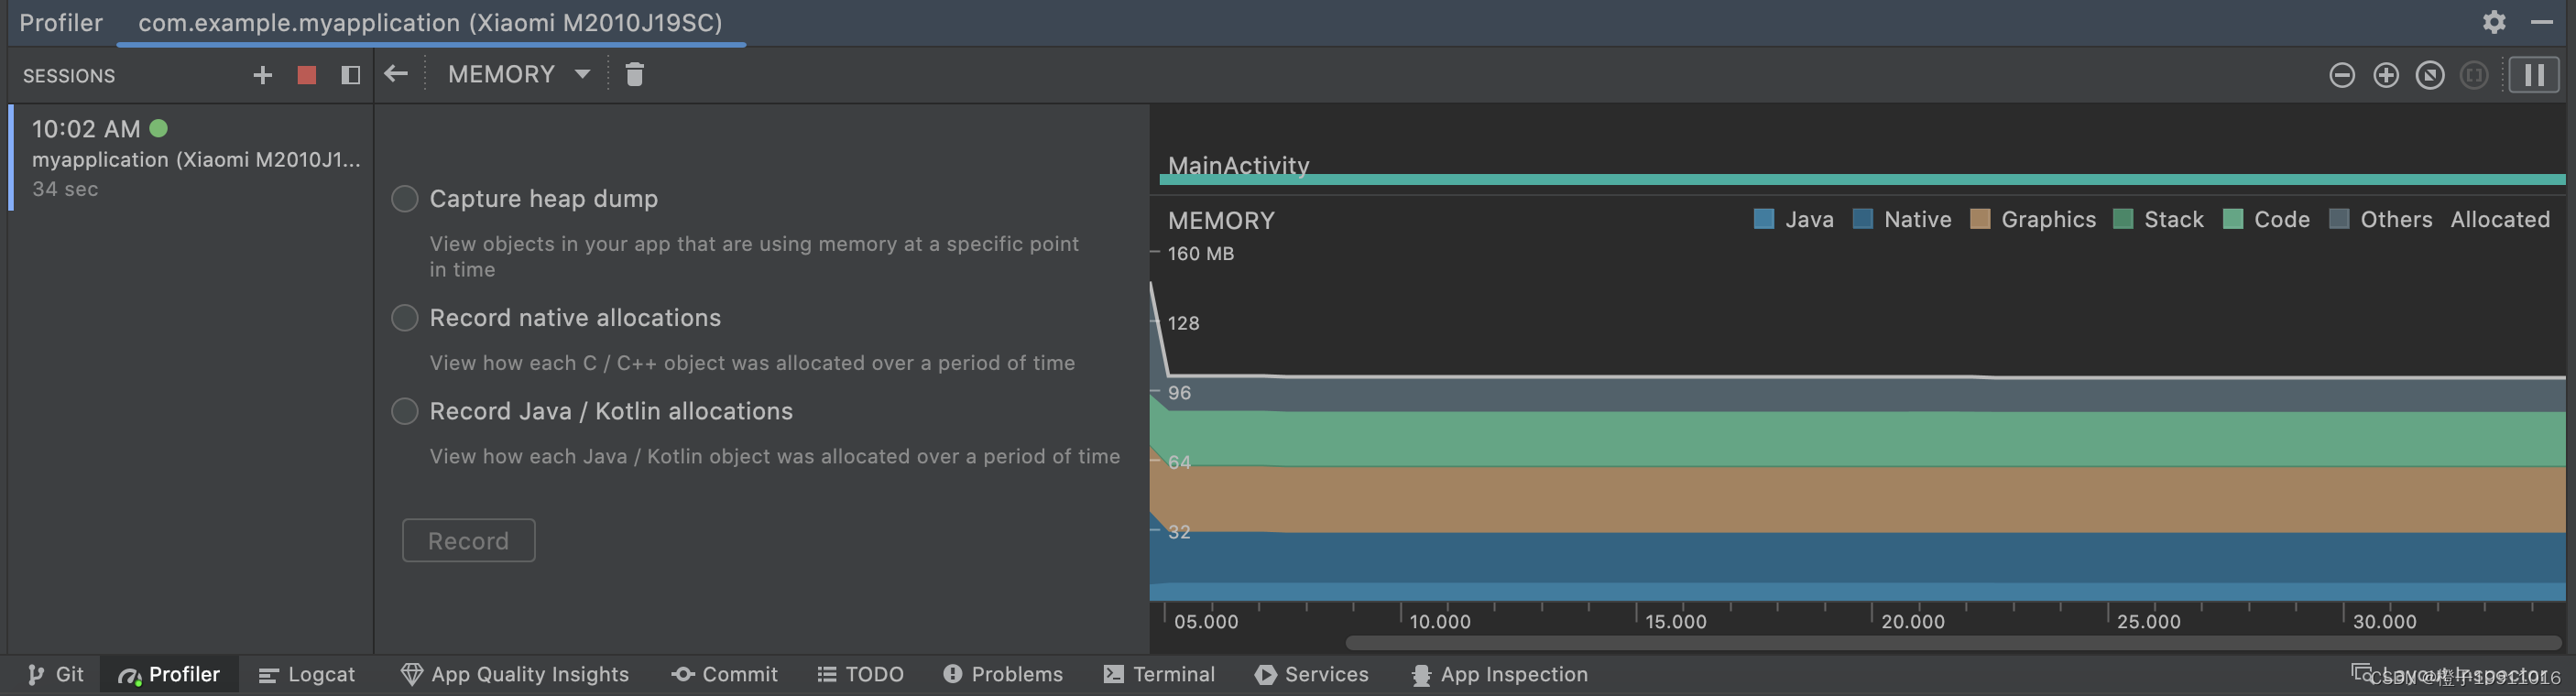Click the Allocated legend label
Viewport: 2576px width, 696px height.
pyautogui.click(x=2500, y=220)
